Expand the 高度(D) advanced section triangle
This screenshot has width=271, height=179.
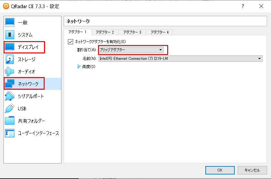pyautogui.click(x=79, y=66)
